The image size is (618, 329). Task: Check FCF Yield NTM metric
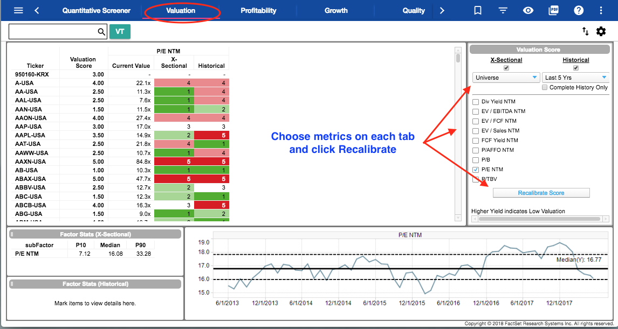(x=476, y=140)
